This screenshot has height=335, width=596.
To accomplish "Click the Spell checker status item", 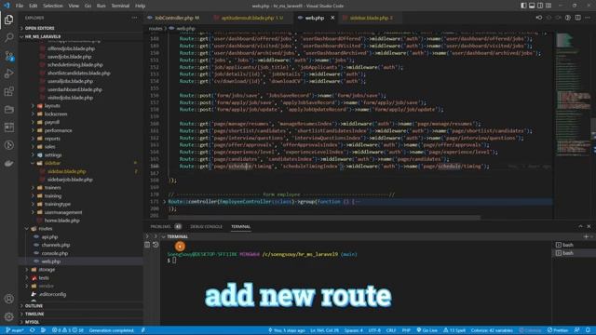I will [454, 330].
